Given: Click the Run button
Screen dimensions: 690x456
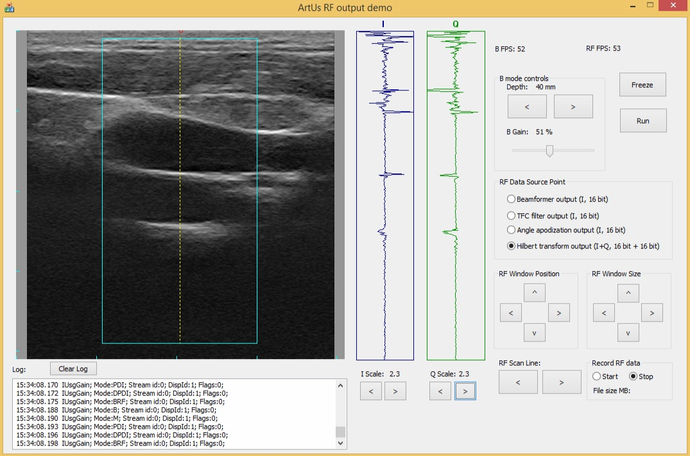Looking at the screenshot, I should pos(643,121).
